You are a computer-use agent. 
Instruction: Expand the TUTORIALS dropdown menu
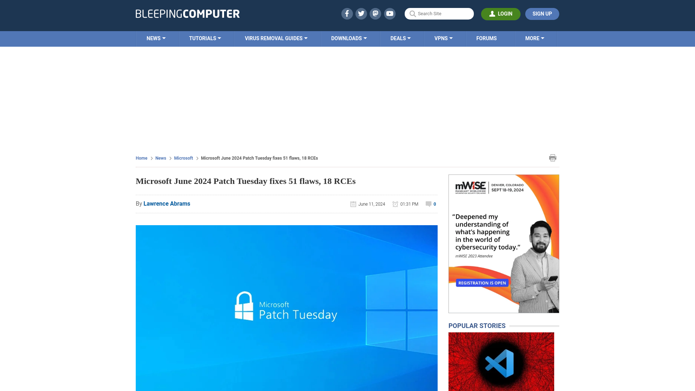205,38
